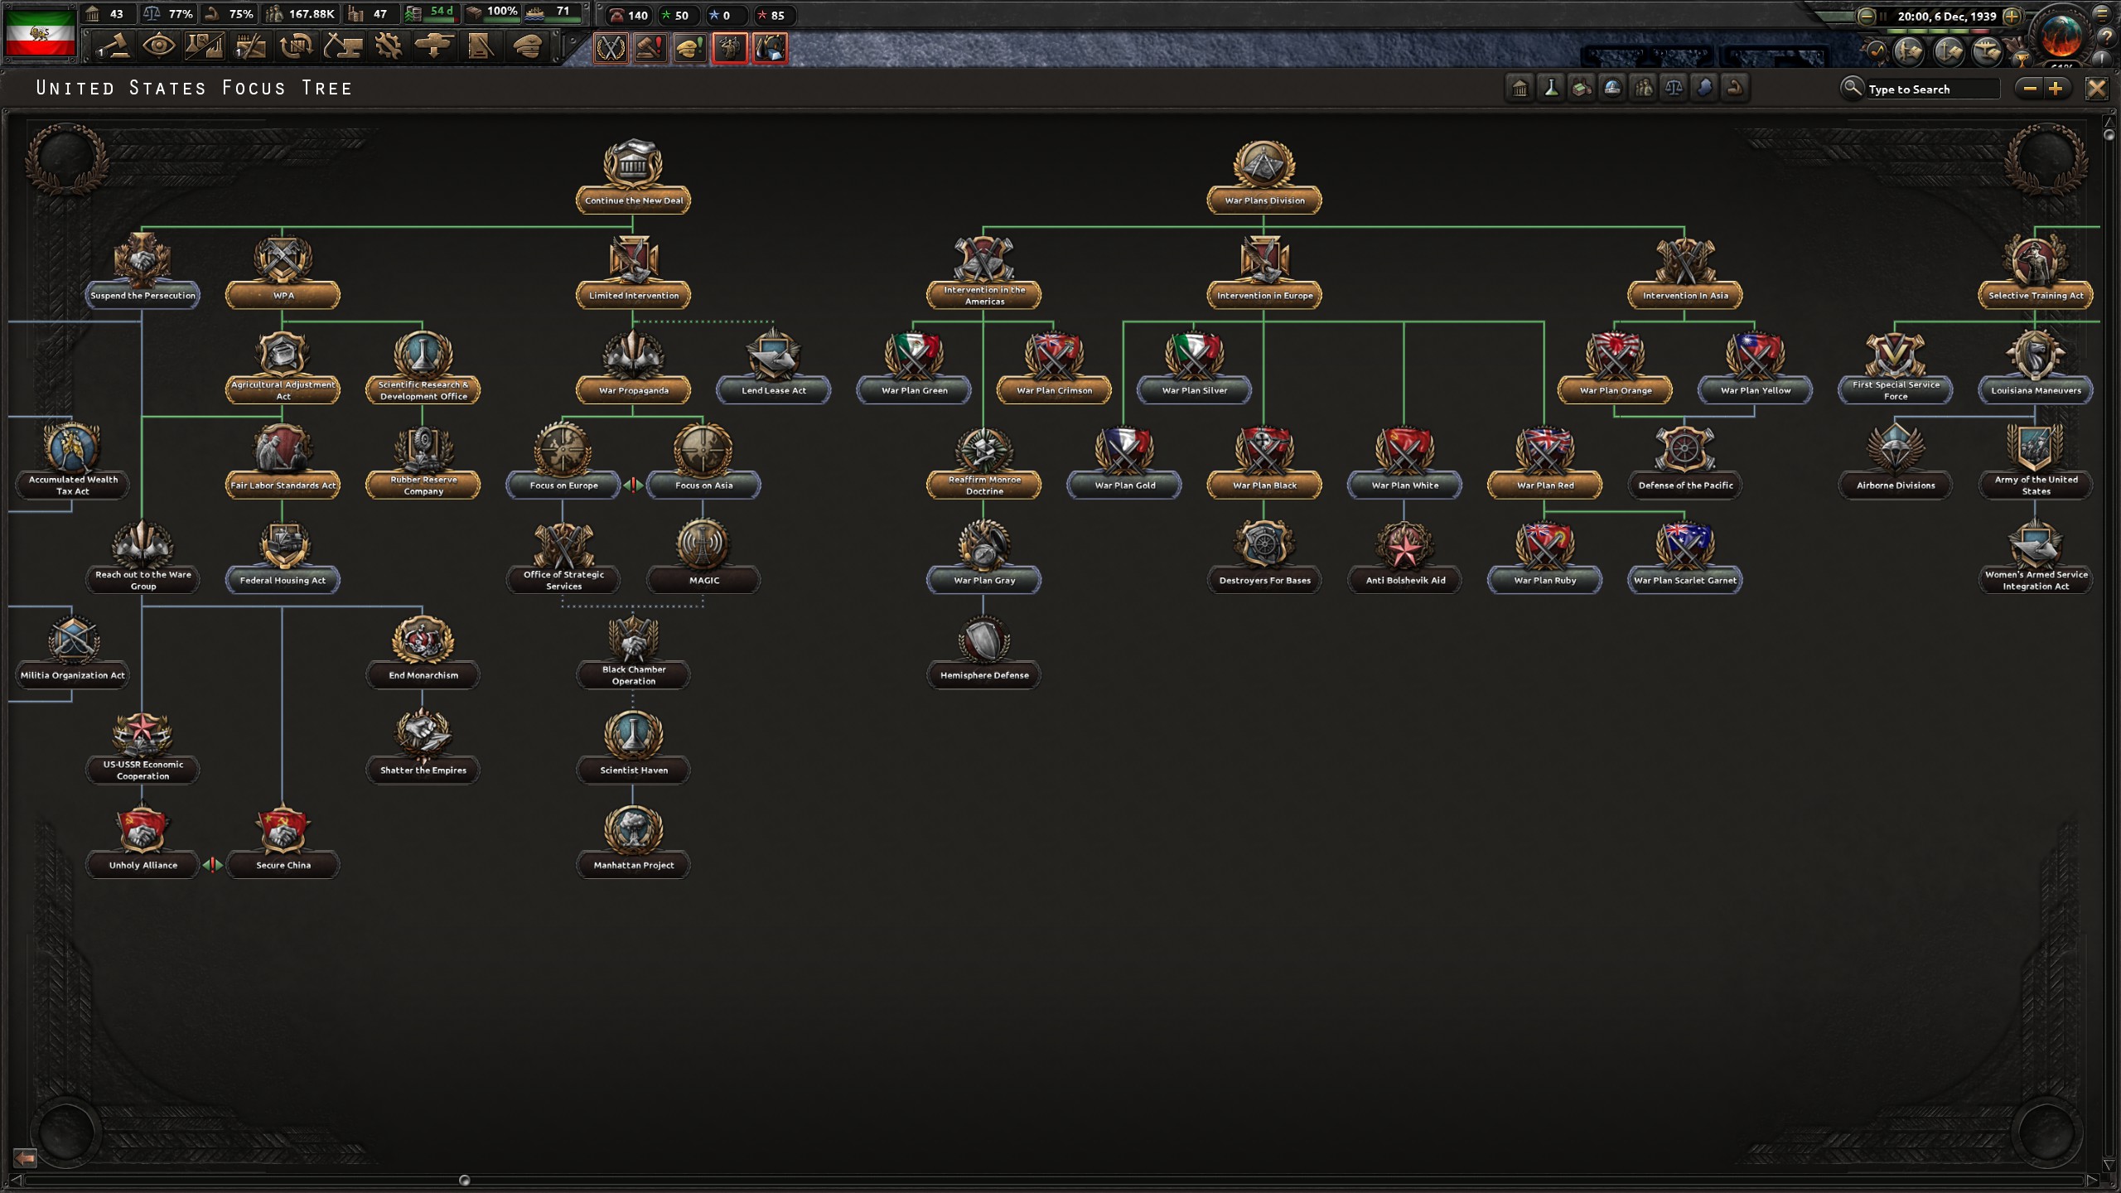Click the saluting soldier red alert
2121x1193 pixels.
pos(730,48)
